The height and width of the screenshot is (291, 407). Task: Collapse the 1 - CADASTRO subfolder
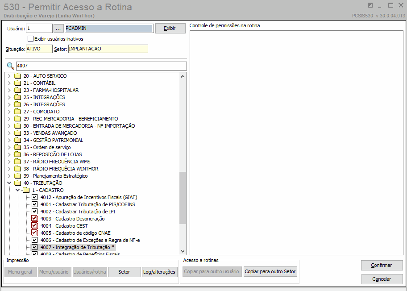pos(18,190)
